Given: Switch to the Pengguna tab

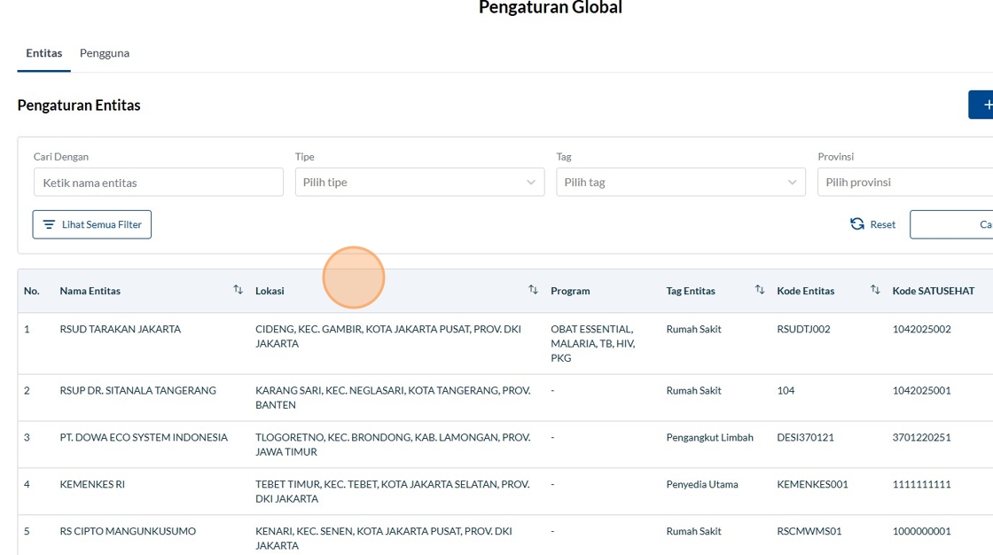Looking at the screenshot, I should 105,53.
